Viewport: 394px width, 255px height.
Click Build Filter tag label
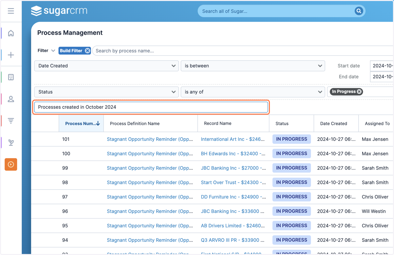71,51
